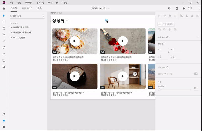Open the 오브젝트 menu
The width and height of the screenshot is (202, 131).
(x=29, y=3)
